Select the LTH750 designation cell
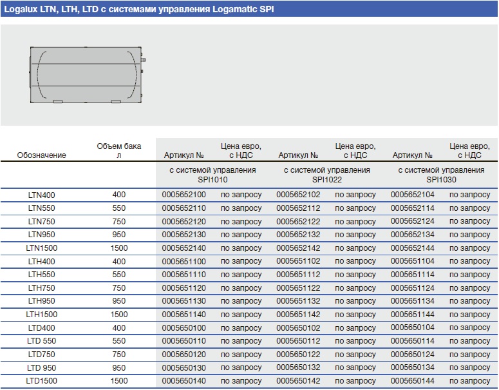 point(41,288)
